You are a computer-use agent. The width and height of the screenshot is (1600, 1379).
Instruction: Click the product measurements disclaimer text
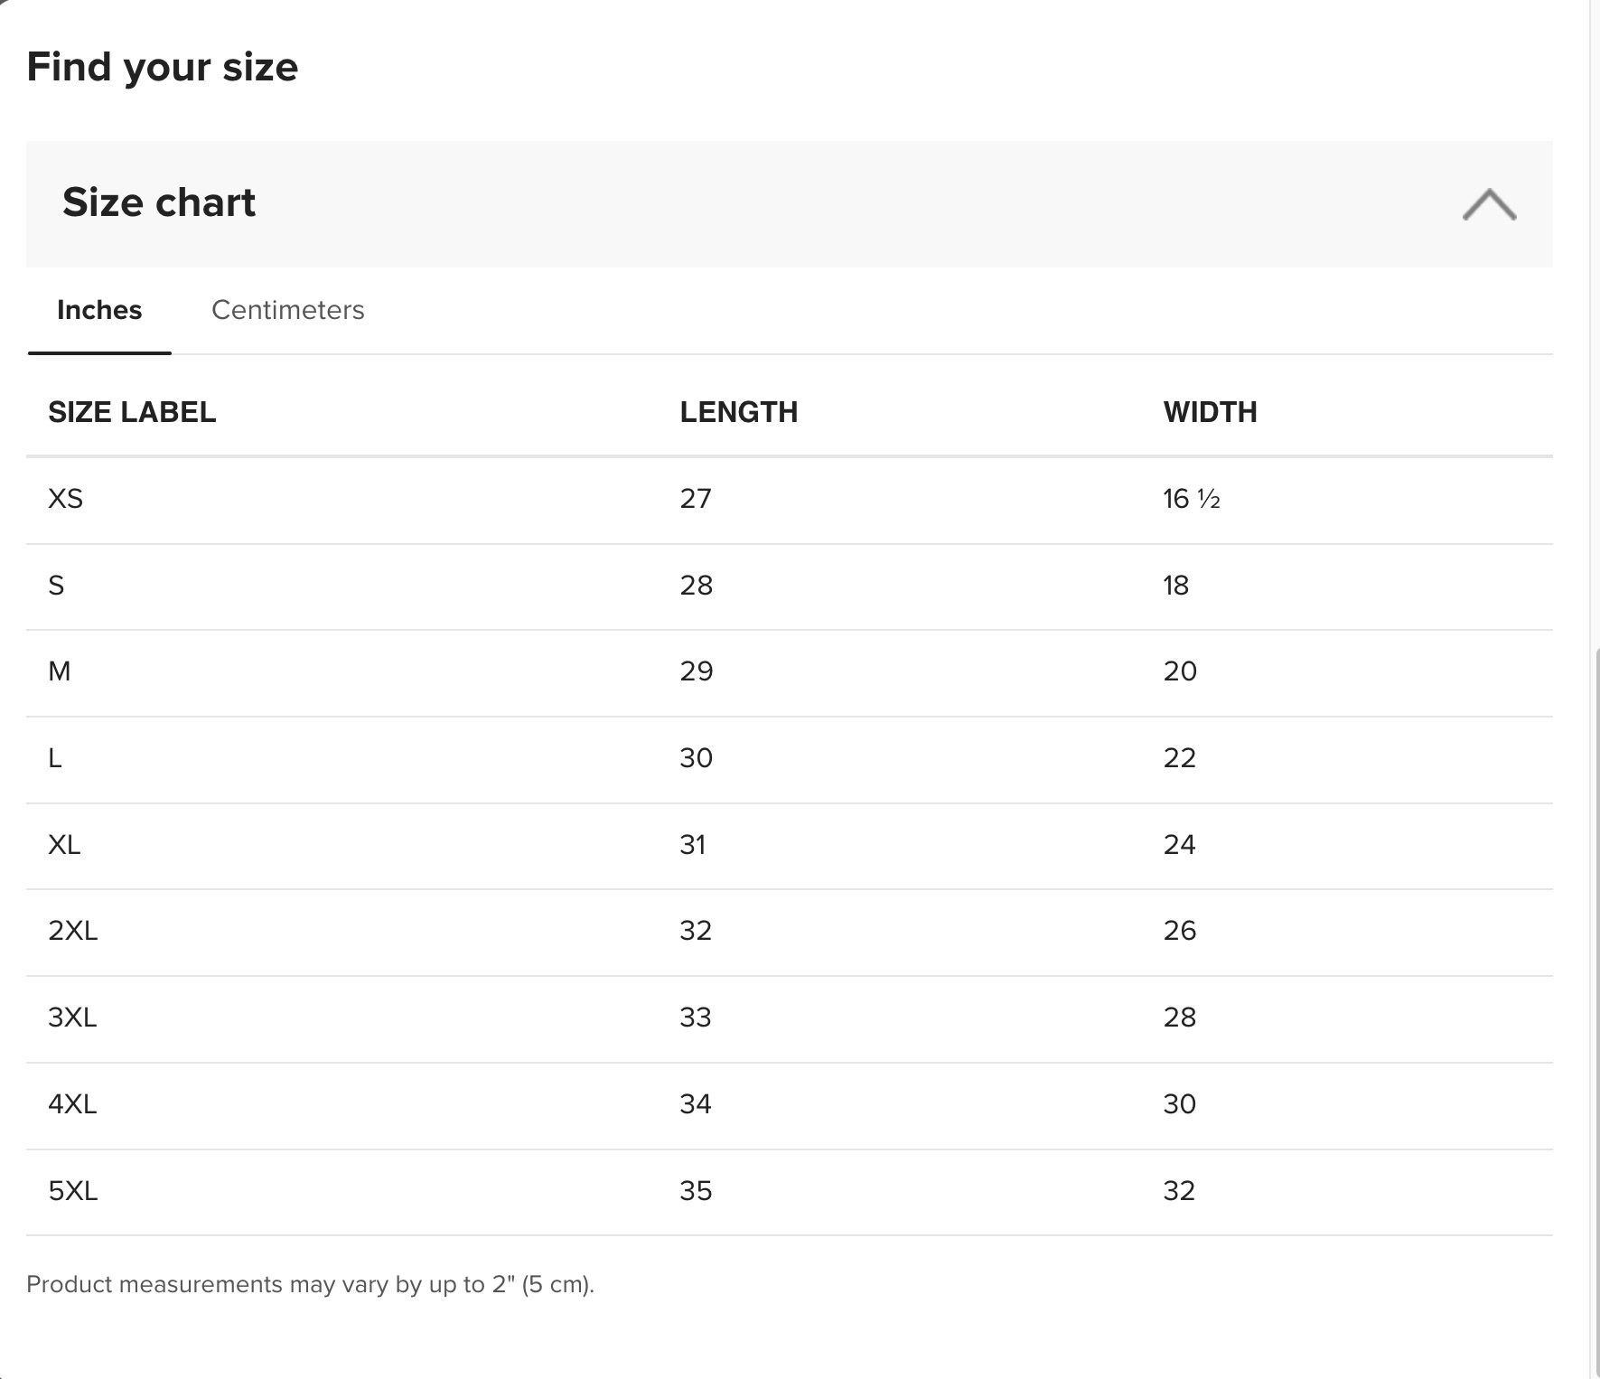310,1284
